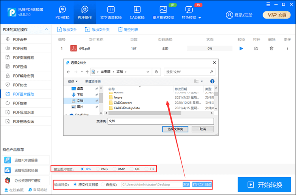Viewport: 296px width, 195px height.
Task: Select PDF图片提取 in the sidebar
Action: (x=26, y=94)
